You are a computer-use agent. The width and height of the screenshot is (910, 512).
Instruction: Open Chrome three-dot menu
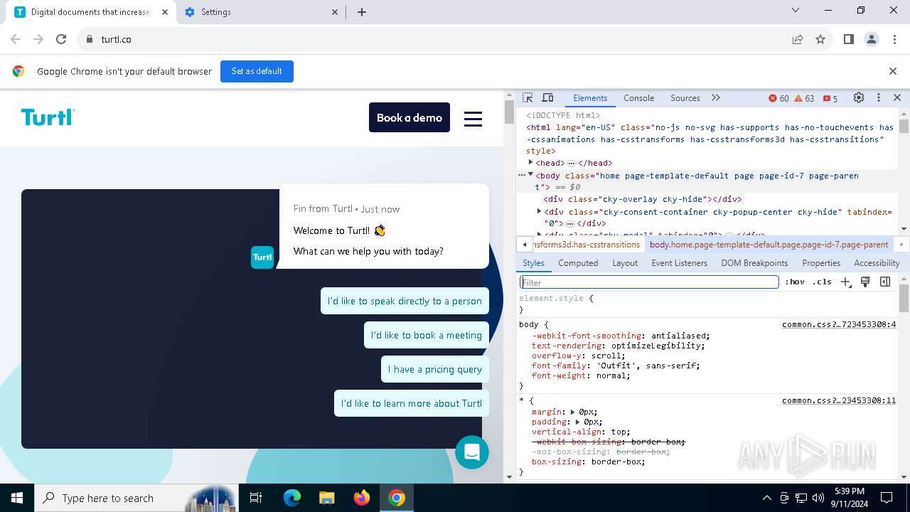(894, 40)
